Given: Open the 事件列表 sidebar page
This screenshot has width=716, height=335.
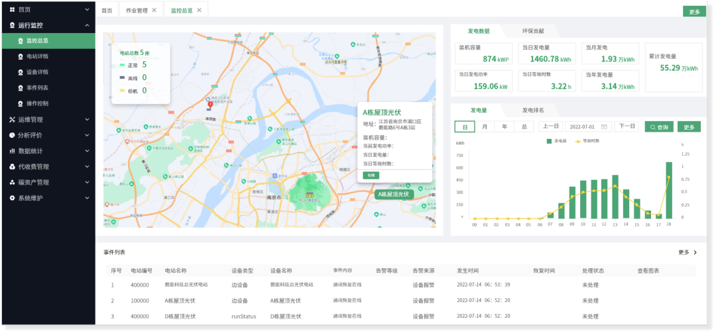Looking at the screenshot, I should 48,88.
